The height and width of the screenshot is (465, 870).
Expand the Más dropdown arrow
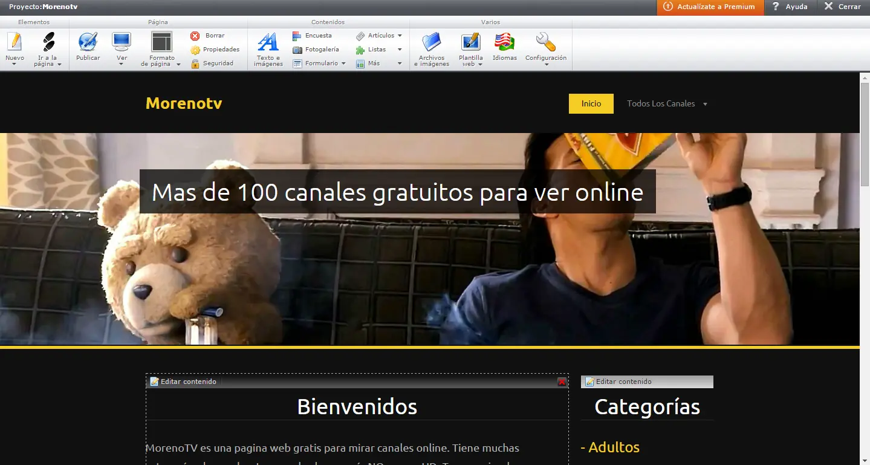click(400, 63)
